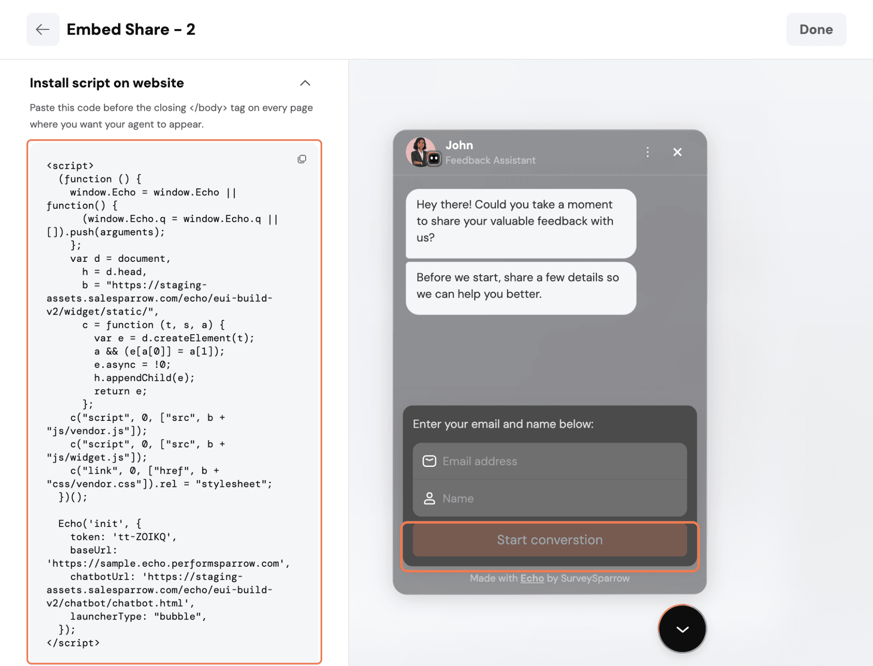Image resolution: width=873 pixels, height=666 pixels.
Task: Click the Start converstion button
Action: (549, 540)
